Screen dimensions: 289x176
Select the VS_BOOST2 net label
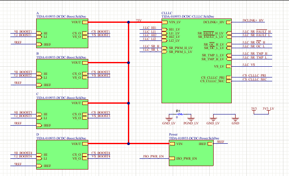coord(101,75)
